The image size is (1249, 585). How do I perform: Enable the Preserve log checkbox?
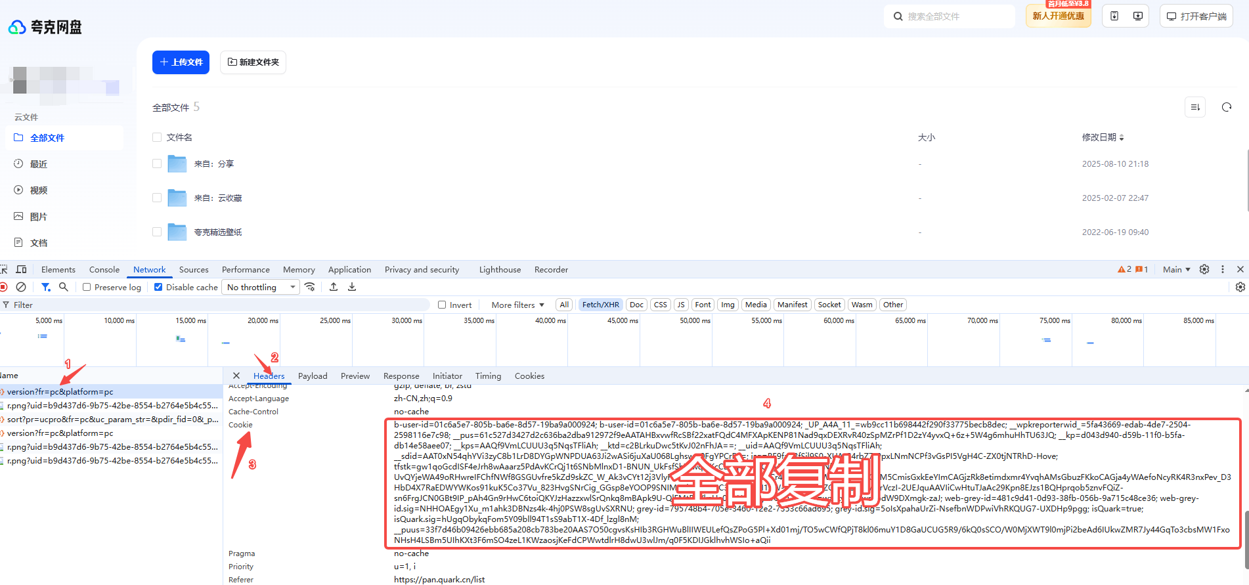click(x=87, y=287)
